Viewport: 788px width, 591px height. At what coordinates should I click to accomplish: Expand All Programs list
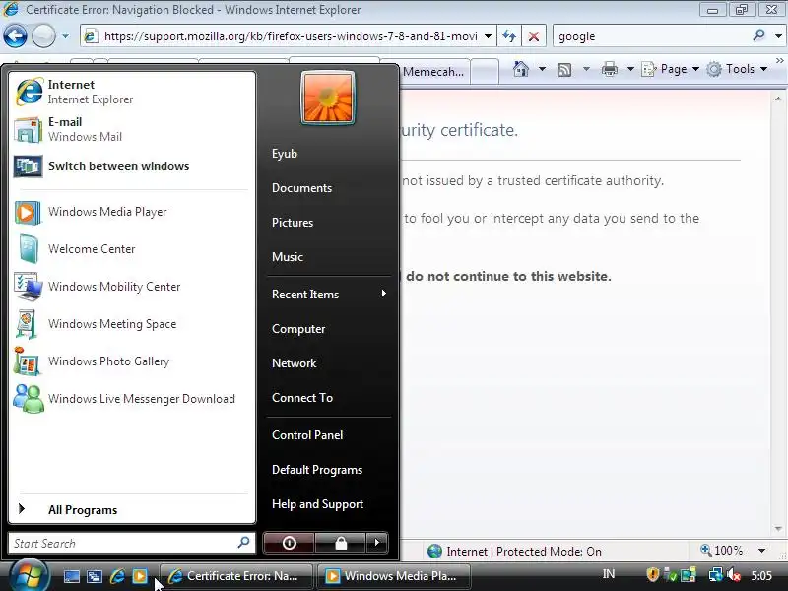click(x=132, y=509)
